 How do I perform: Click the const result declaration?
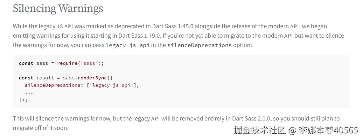[x=36, y=78]
